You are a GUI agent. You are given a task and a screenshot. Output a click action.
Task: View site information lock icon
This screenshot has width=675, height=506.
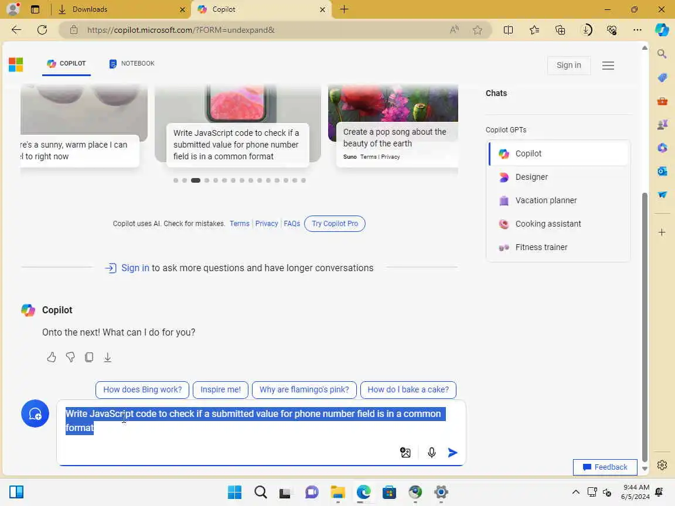point(74,30)
